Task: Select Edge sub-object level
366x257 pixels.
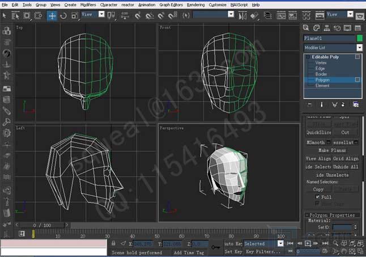Action: pyautogui.click(x=320, y=69)
